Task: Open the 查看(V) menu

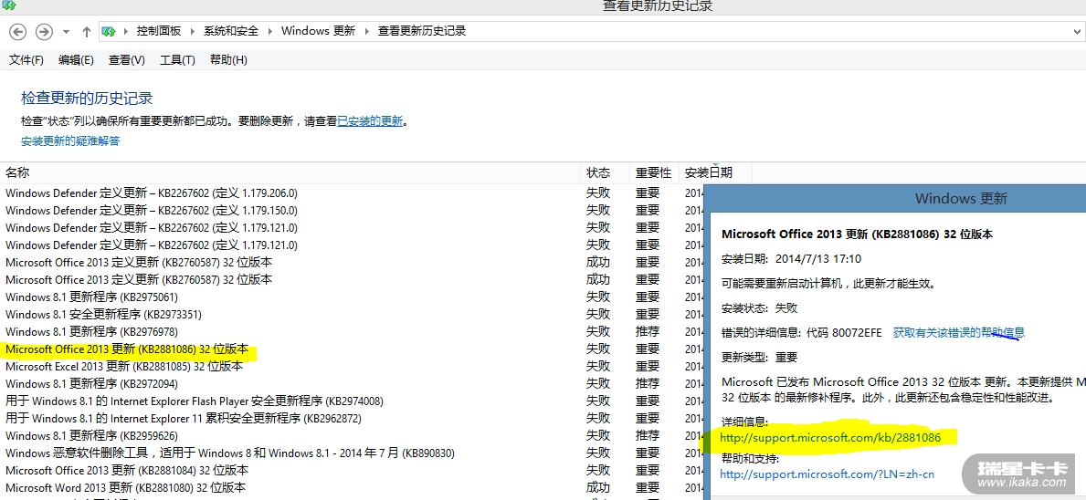Action: (x=127, y=60)
